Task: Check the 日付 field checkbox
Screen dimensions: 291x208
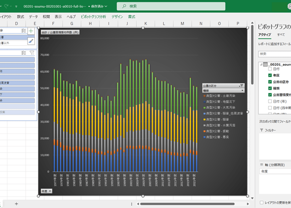Action: [x=270, y=69]
